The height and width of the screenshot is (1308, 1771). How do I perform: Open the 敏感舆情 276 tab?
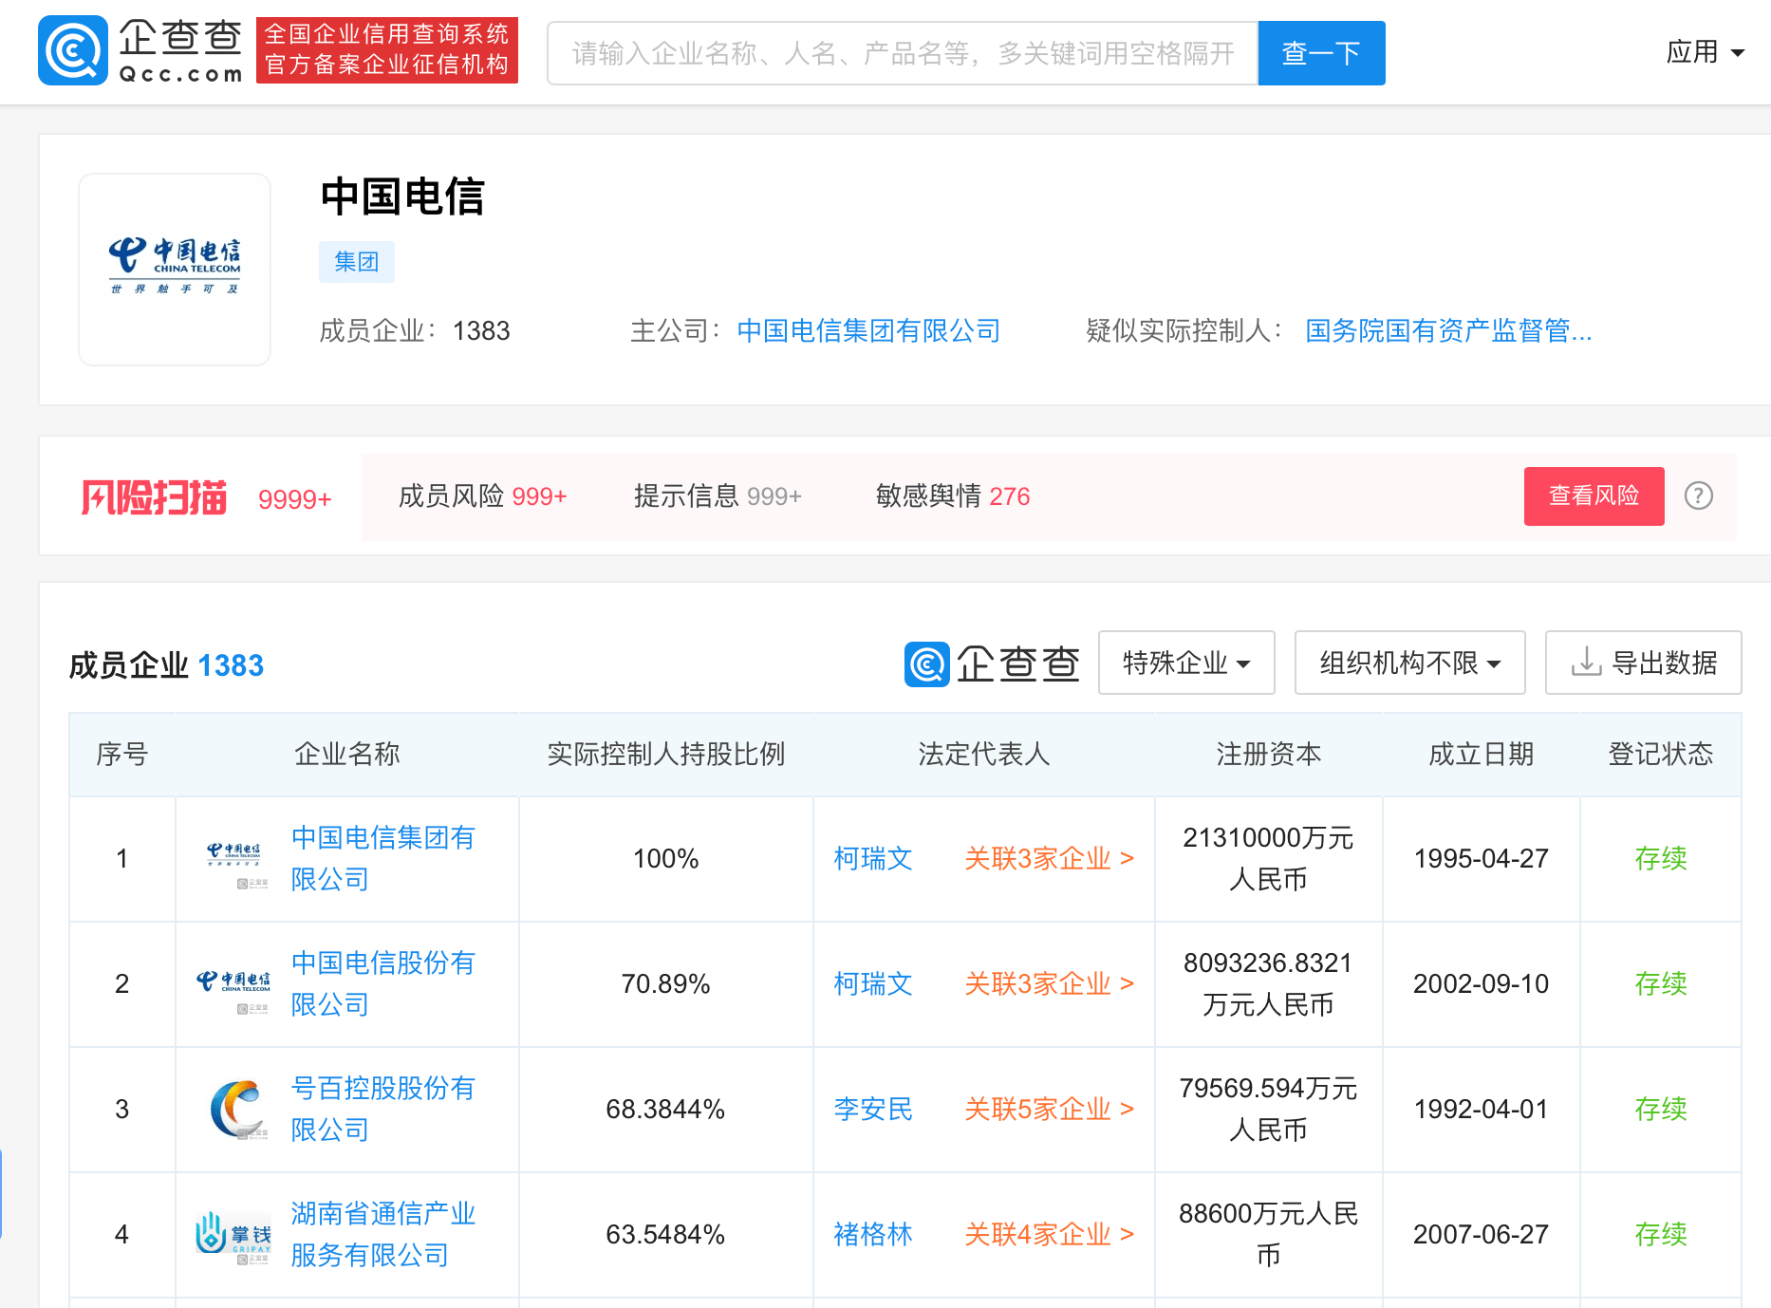tap(952, 496)
